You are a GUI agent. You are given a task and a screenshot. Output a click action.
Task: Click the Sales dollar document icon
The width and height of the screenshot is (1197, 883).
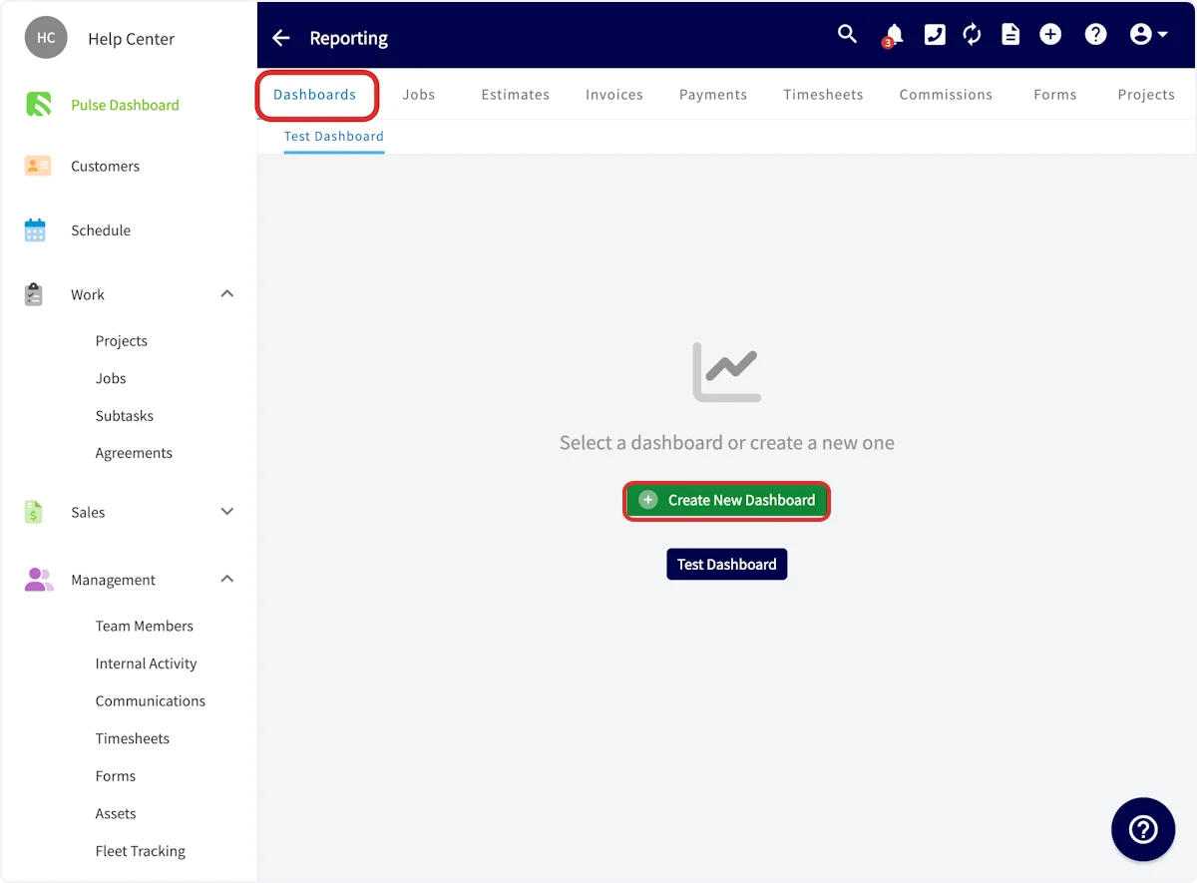tap(34, 512)
